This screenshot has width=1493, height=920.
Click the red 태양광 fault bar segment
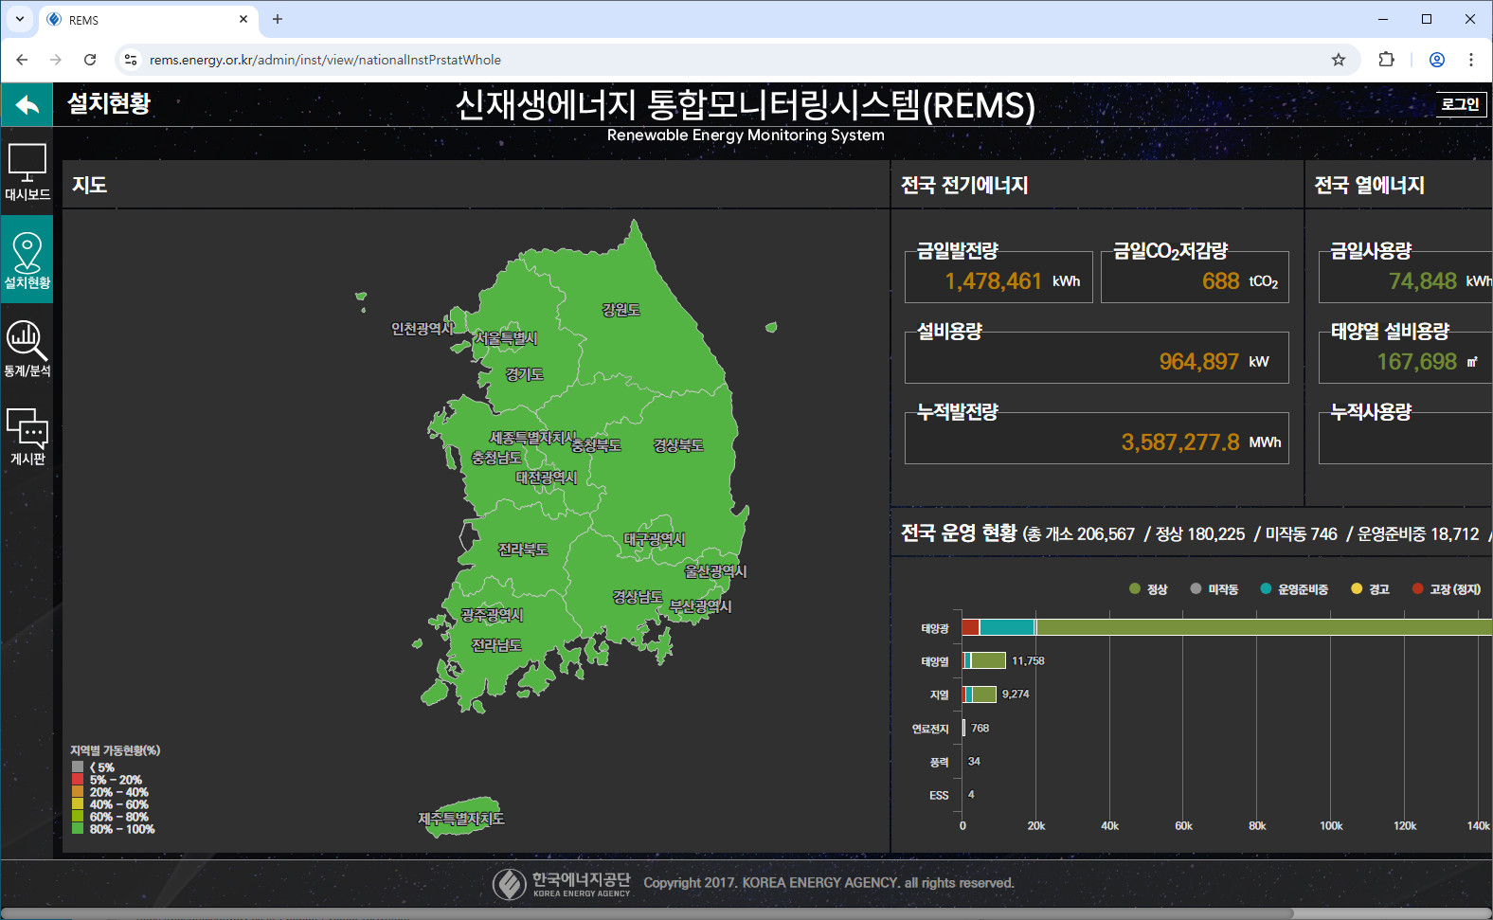pyautogui.click(x=970, y=627)
